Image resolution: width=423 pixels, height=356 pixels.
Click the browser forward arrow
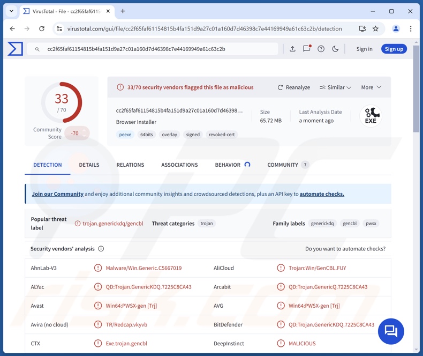pos(27,28)
